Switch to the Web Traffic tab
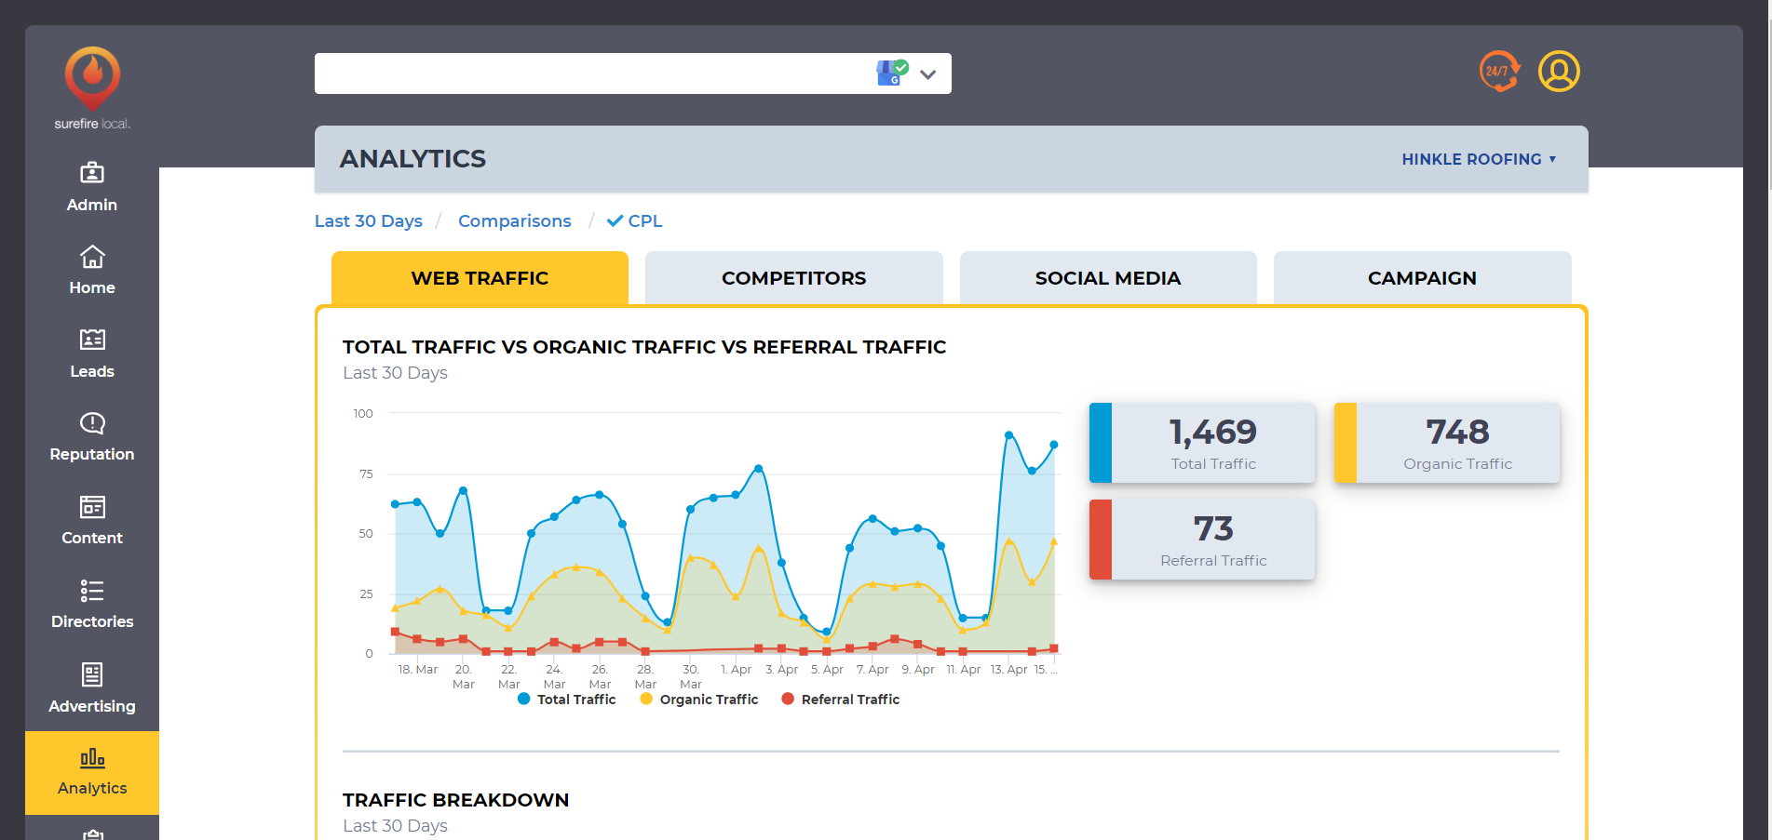 pyautogui.click(x=480, y=278)
